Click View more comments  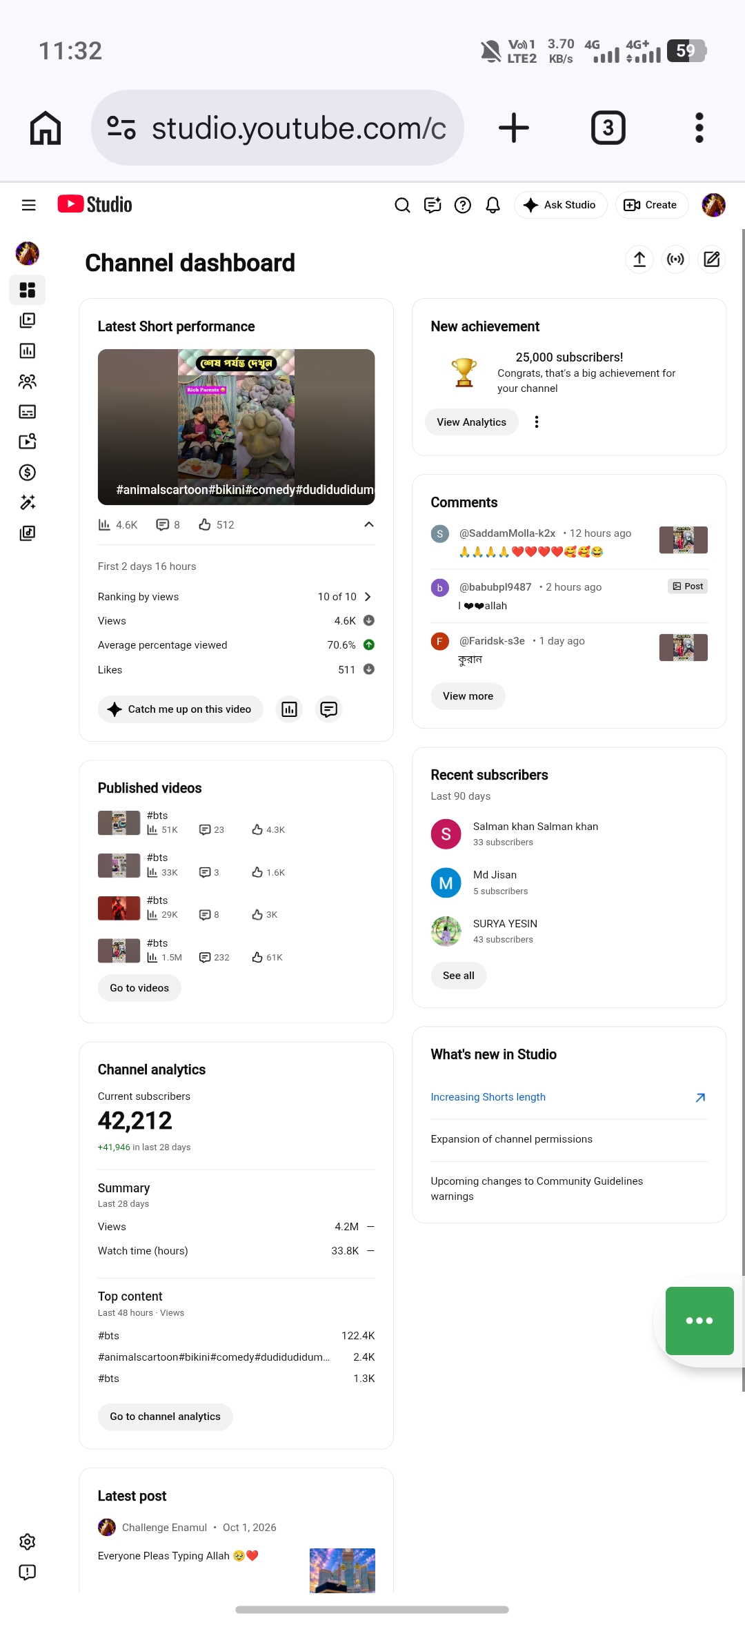pyautogui.click(x=468, y=696)
